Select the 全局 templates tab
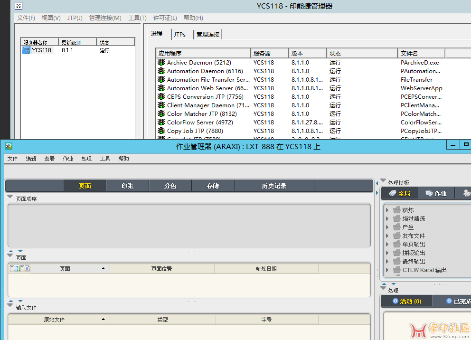The width and height of the screenshot is (471, 340). pyautogui.click(x=400, y=193)
